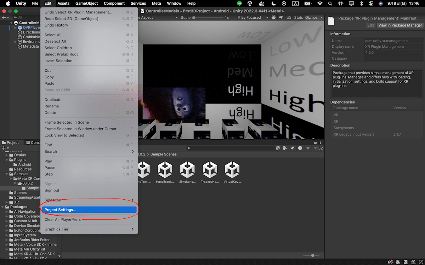Click the Search by Label tag icon

coord(293,148)
